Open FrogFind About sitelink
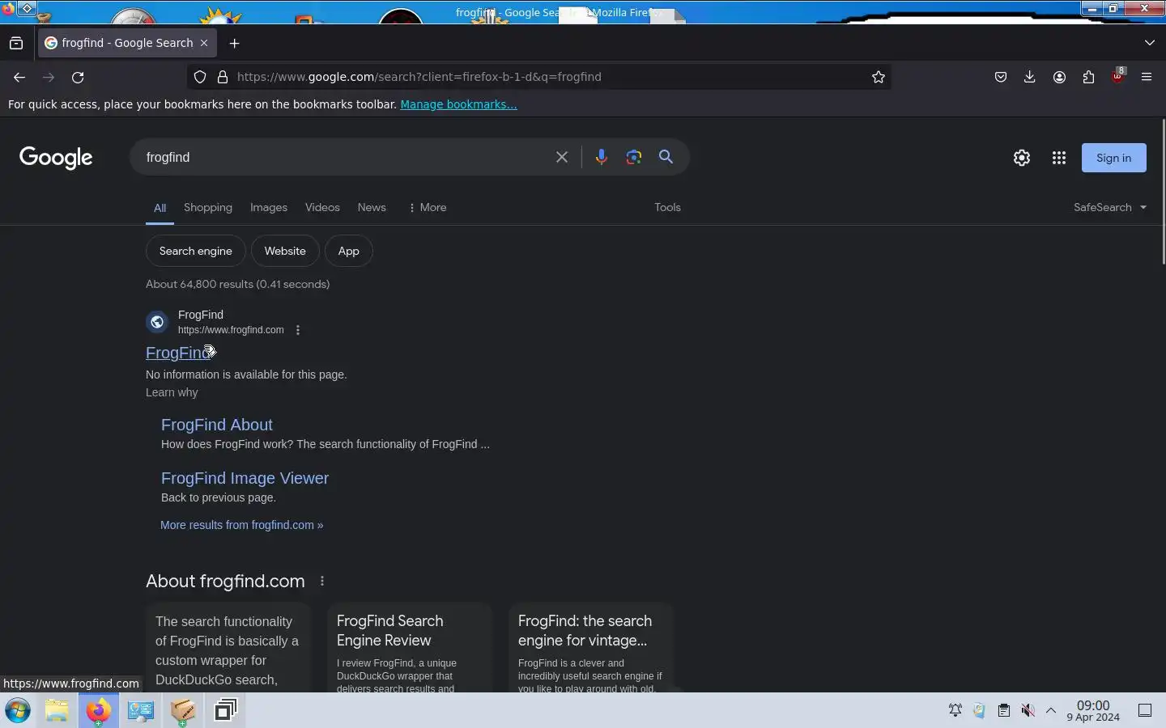Screen dimensions: 1166x728 coord(216,425)
